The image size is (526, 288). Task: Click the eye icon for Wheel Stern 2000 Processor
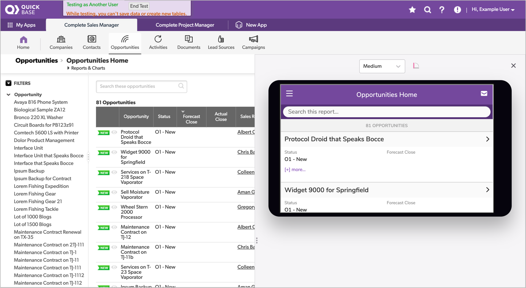(114, 208)
